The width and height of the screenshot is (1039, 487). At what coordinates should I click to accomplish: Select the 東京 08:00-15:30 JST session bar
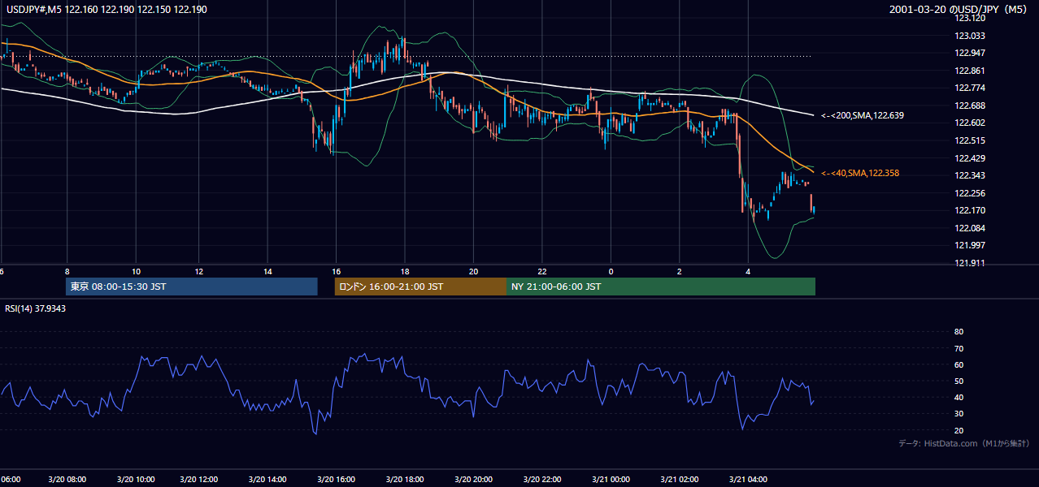pyautogui.click(x=192, y=287)
